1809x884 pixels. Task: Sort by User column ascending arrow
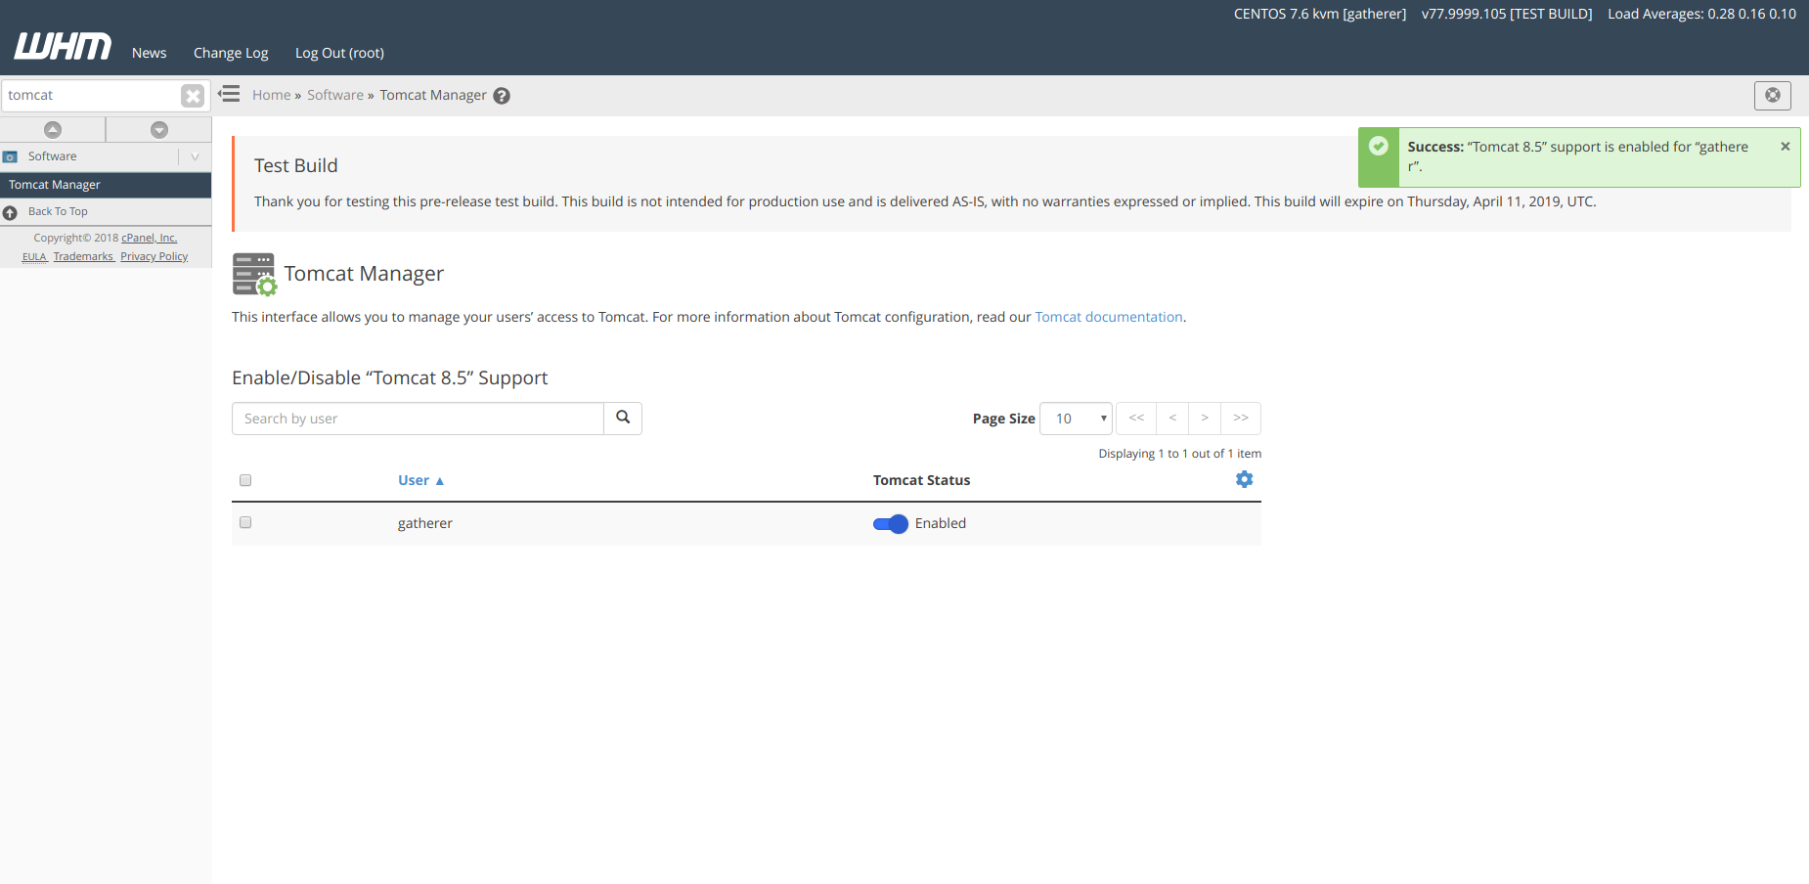(440, 481)
